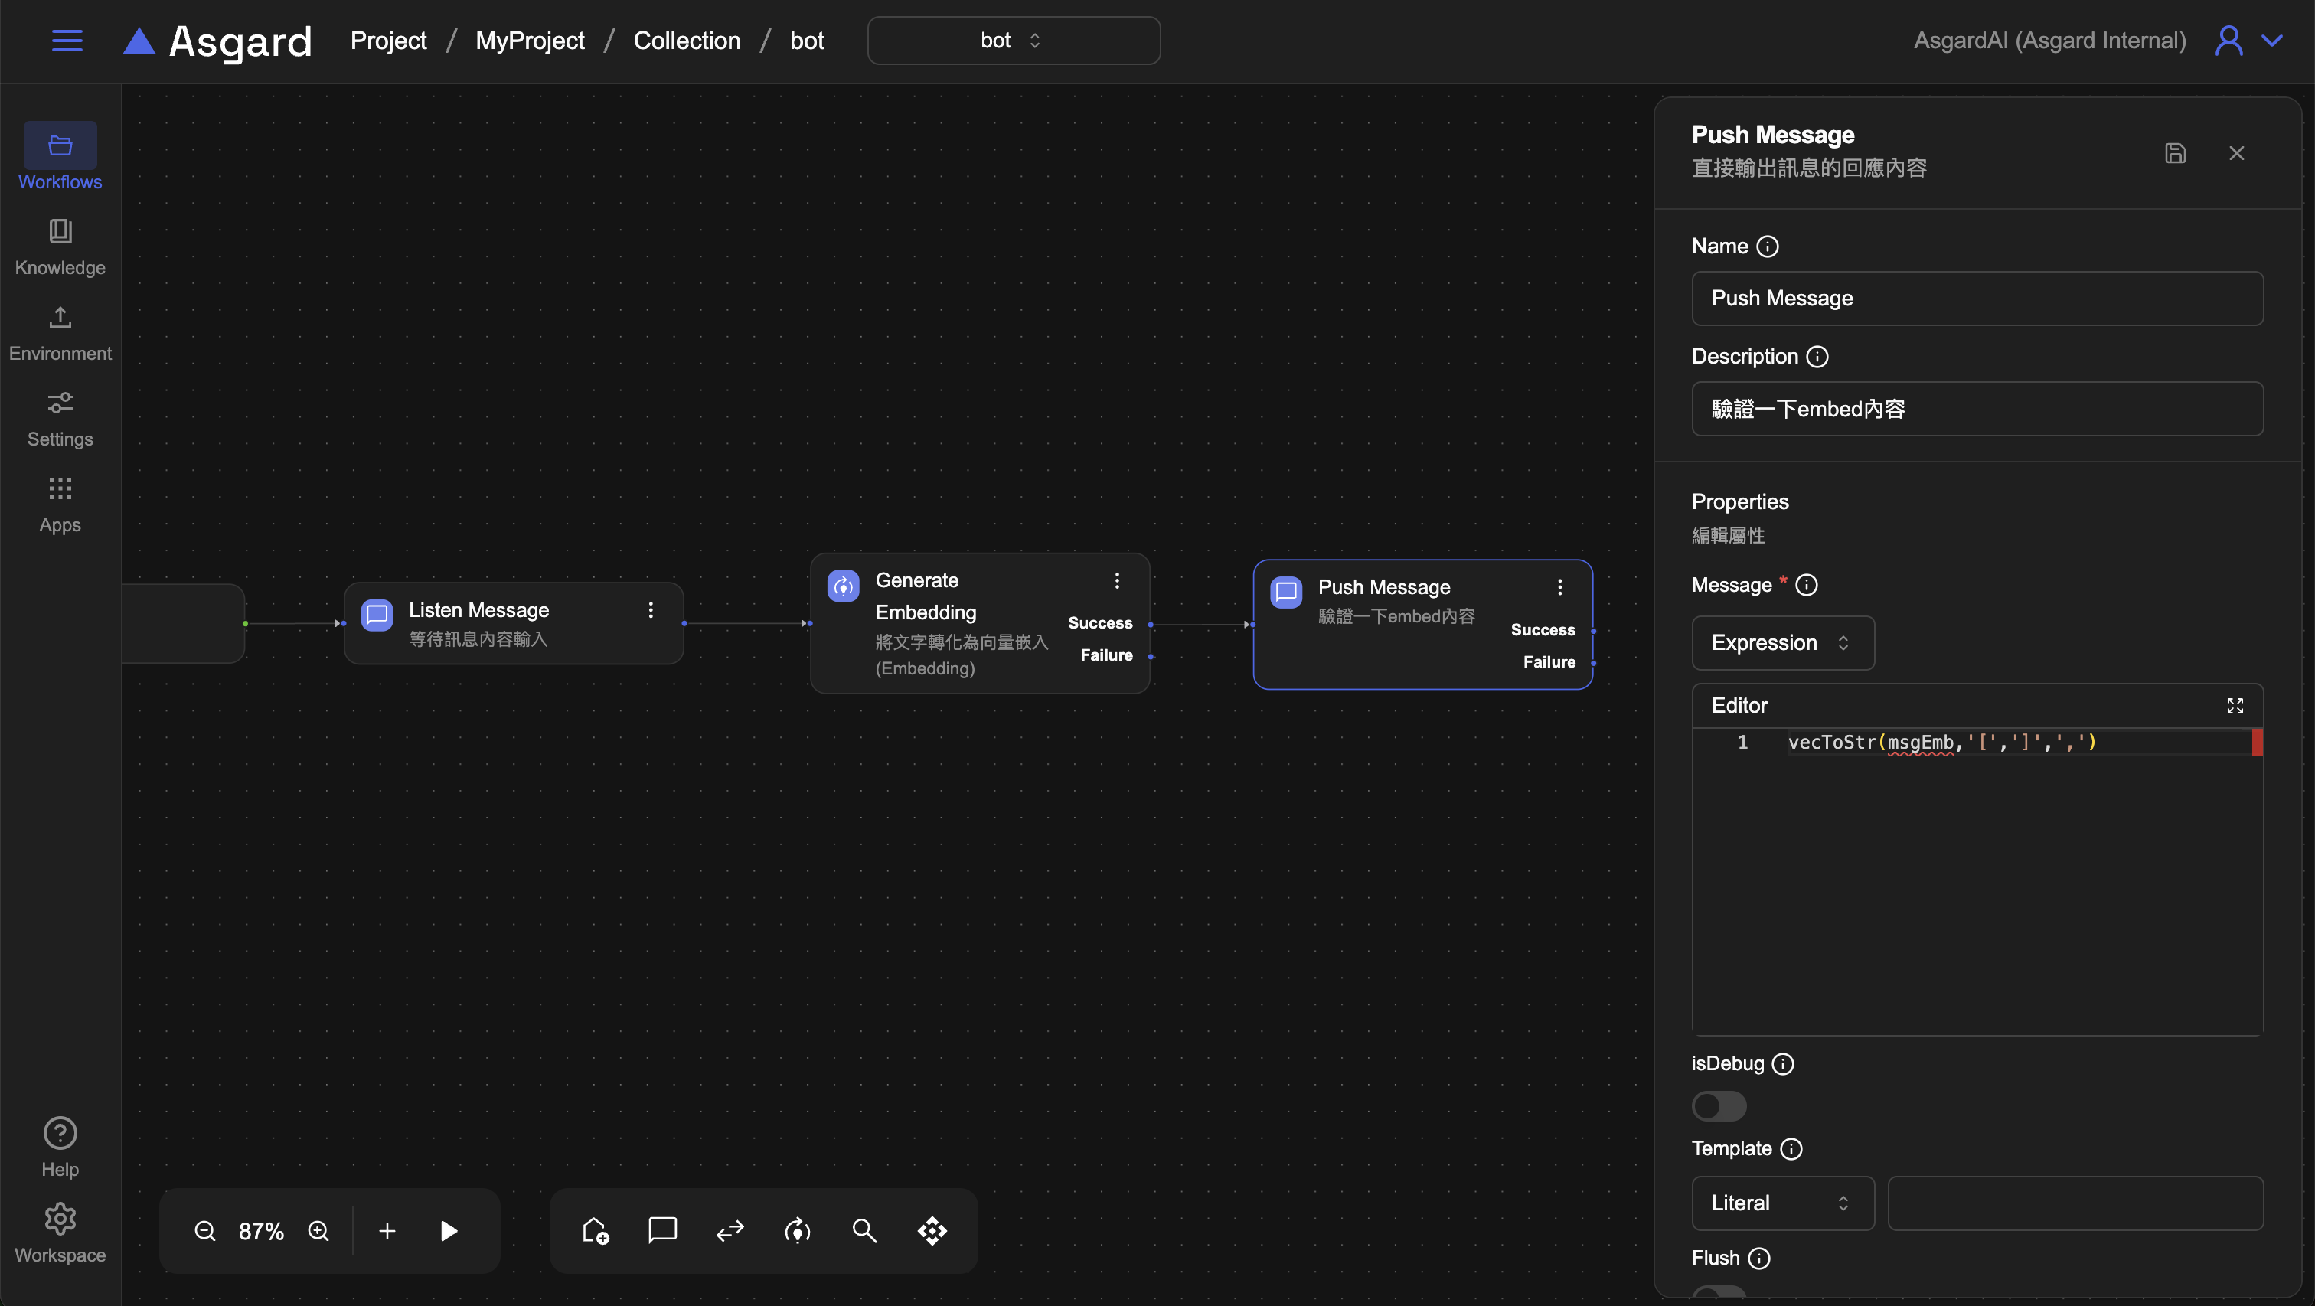Click the message bubble icon in bottom toolbar
Screen dimensions: 2315x1306
pyautogui.click(x=662, y=1229)
